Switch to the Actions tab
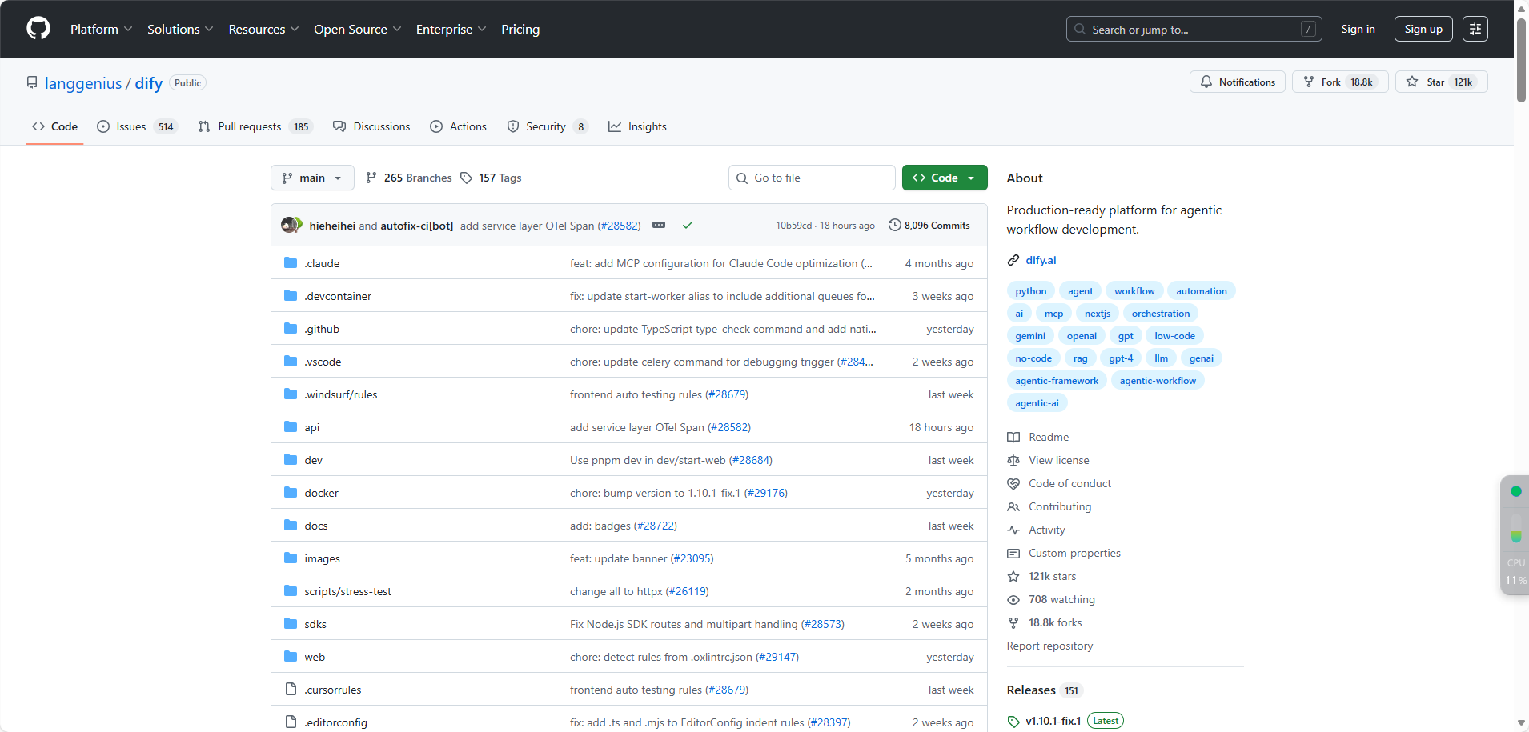Image resolution: width=1529 pixels, height=732 pixels. 459,126
